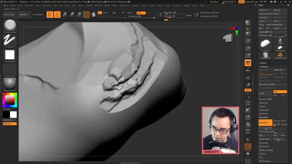This screenshot has width=292, height=164.
Task: Open the Brush menu
Action: click(x=13, y=5)
